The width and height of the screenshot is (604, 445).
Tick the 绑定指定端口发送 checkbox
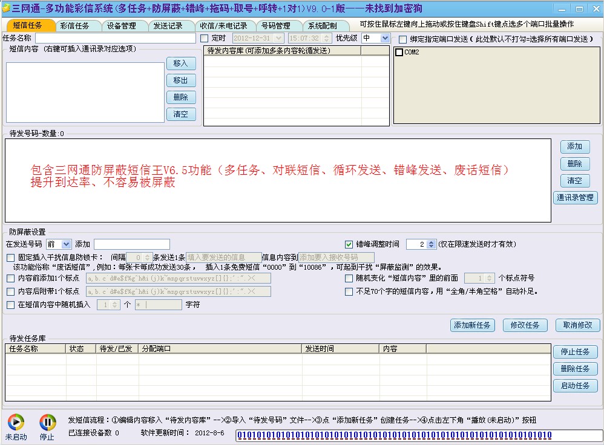(402, 39)
